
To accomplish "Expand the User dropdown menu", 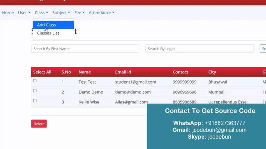I will pyautogui.click(x=24, y=13).
